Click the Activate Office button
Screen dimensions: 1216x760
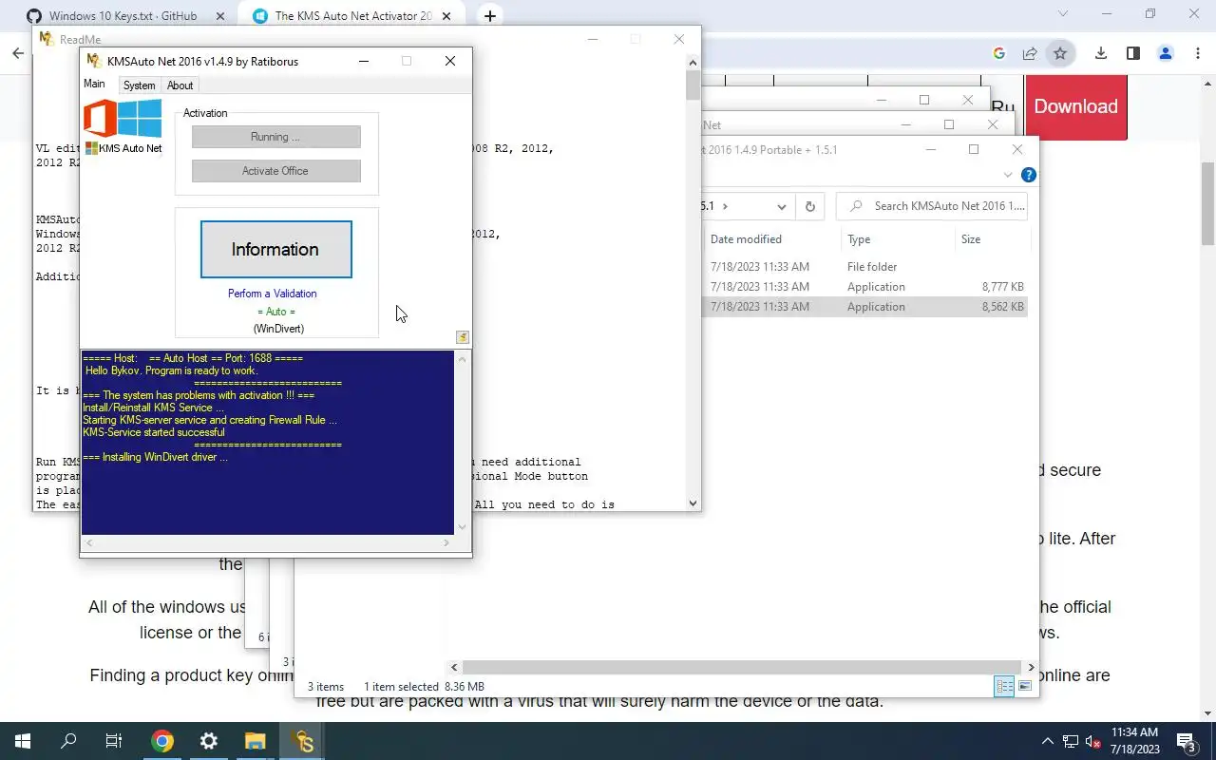click(275, 171)
